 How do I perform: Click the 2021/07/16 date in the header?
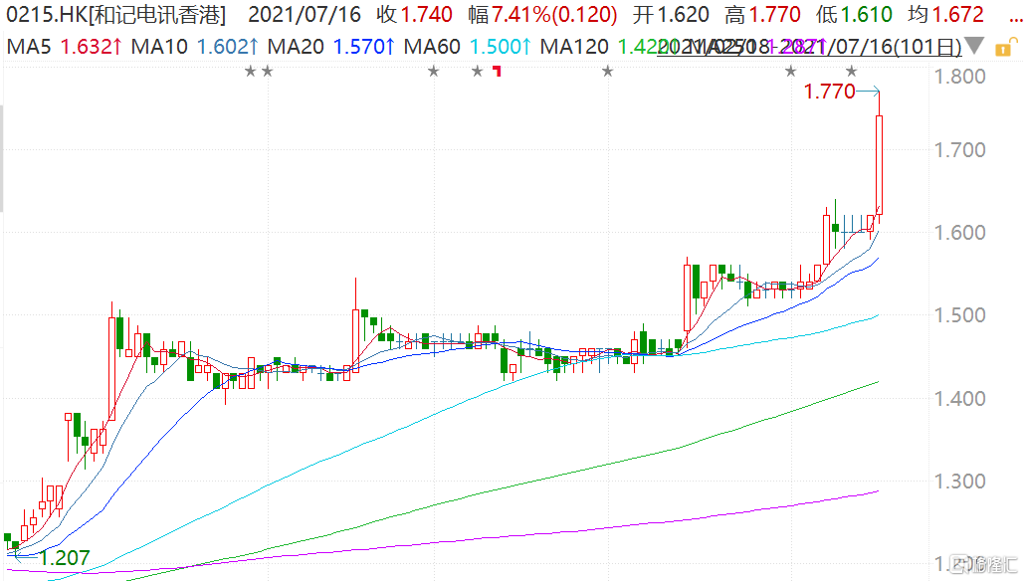pyautogui.click(x=307, y=15)
